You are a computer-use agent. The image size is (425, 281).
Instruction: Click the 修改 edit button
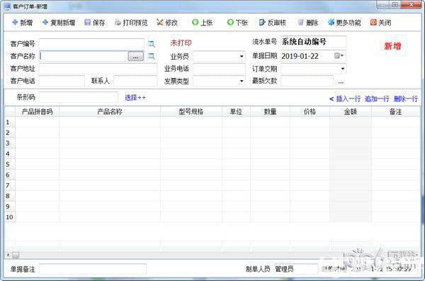(167, 23)
